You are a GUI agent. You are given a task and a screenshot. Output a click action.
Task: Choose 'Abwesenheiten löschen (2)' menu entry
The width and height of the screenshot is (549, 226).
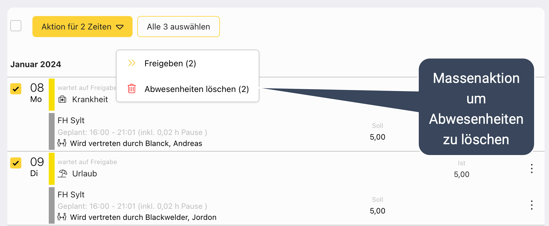coord(197,89)
